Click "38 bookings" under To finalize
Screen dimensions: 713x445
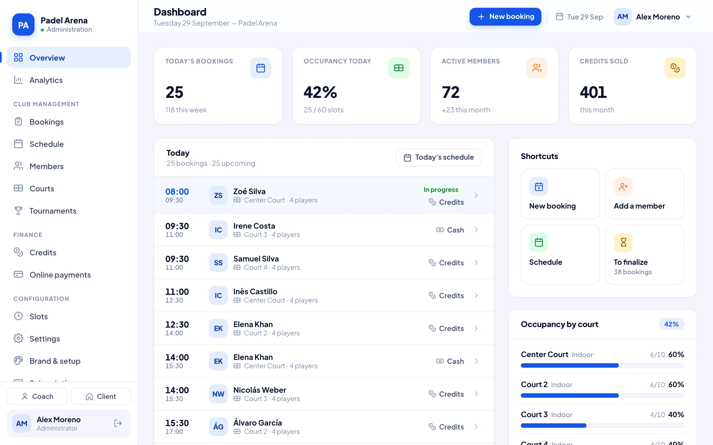633,272
